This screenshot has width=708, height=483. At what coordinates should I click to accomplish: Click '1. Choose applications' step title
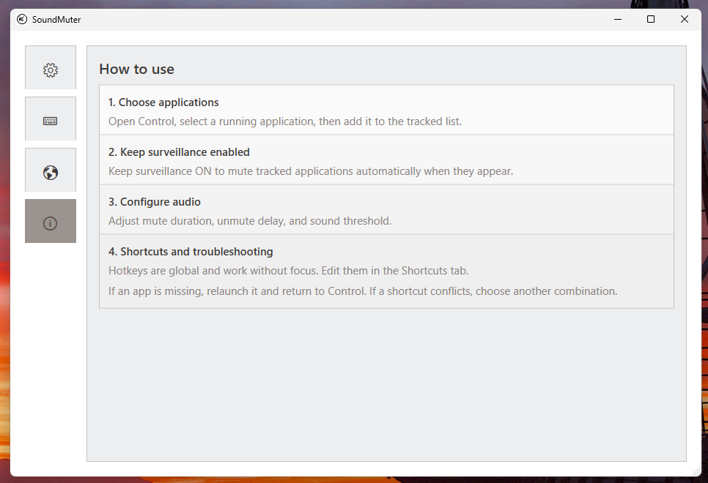coord(163,102)
